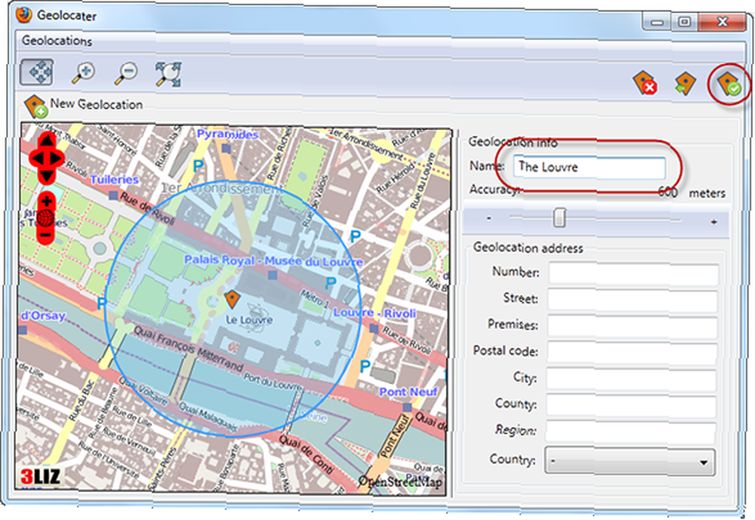Viewport: 755px width, 520px height.
Task: Click the orange Le Louvre map marker
Action: tap(232, 299)
